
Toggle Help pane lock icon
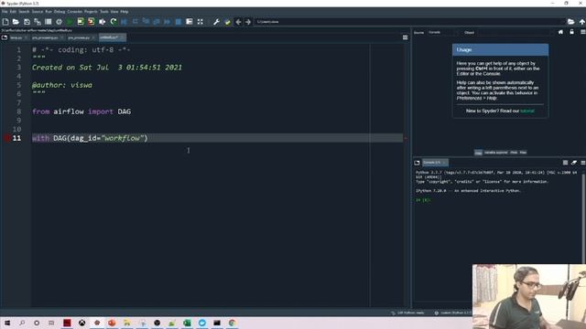pyautogui.click(x=571, y=32)
